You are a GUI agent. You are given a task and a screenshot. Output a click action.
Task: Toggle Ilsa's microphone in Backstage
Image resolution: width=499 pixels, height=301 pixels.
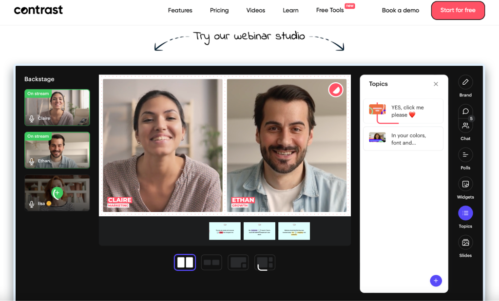tap(32, 204)
